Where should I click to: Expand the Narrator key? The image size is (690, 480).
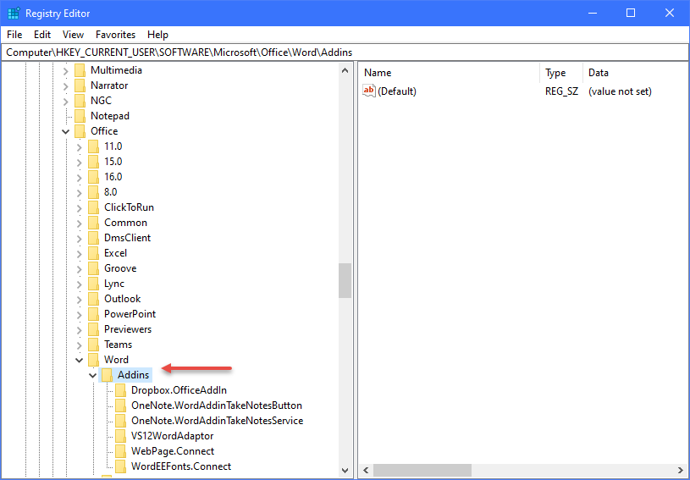pyautogui.click(x=65, y=86)
